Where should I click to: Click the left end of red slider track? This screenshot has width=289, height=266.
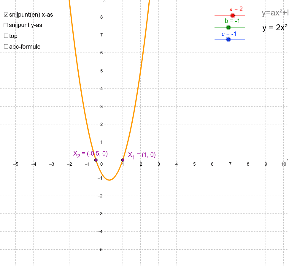(x=216, y=15)
